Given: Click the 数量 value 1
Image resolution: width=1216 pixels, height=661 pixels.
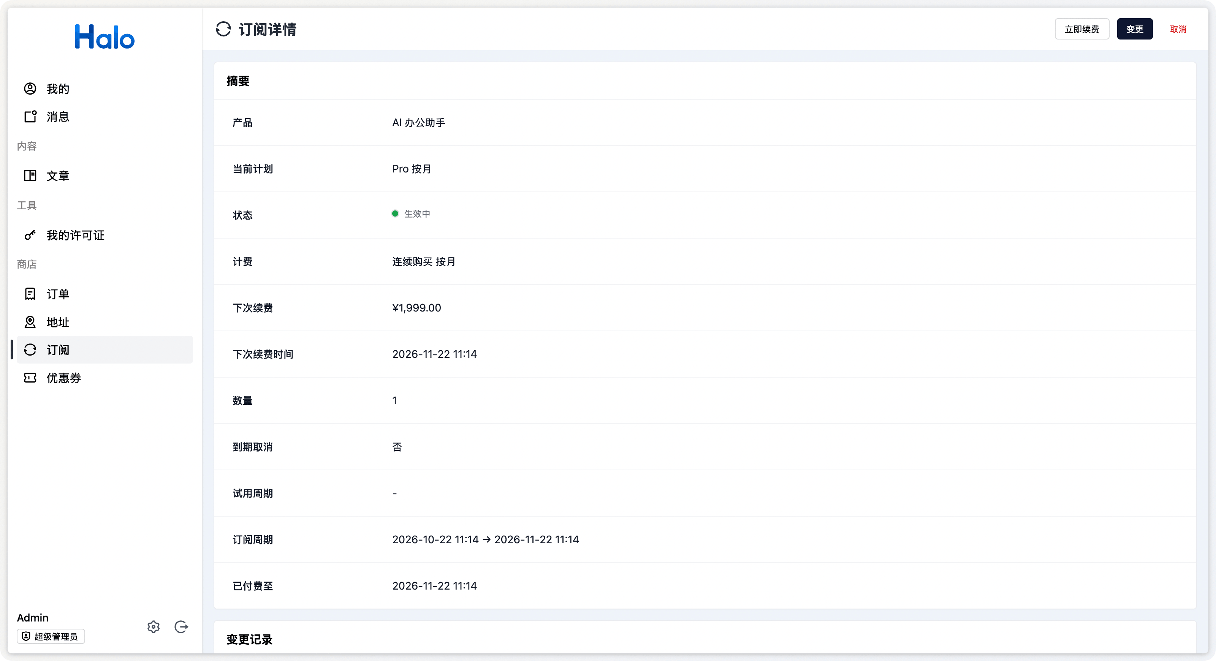Looking at the screenshot, I should [x=395, y=400].
